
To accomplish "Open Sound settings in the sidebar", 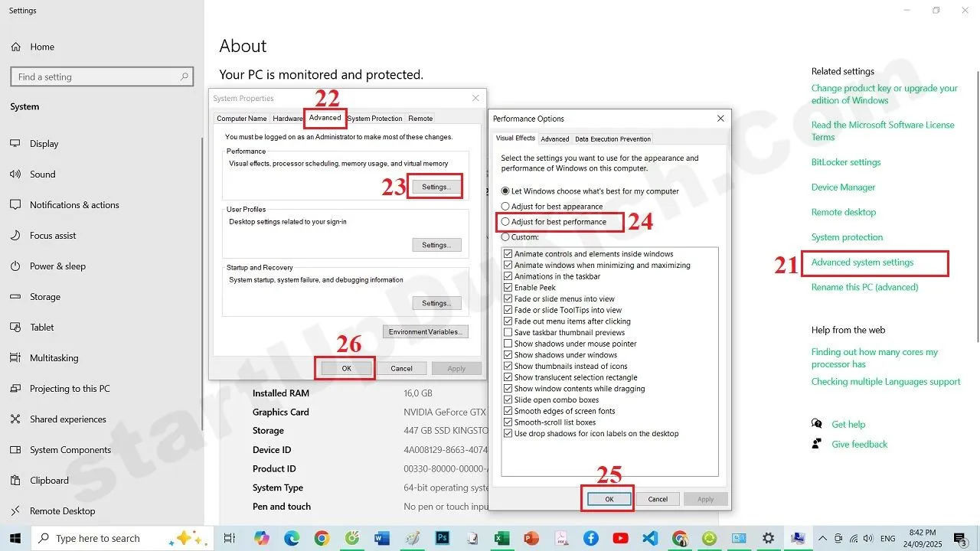I will click(42, 174).
